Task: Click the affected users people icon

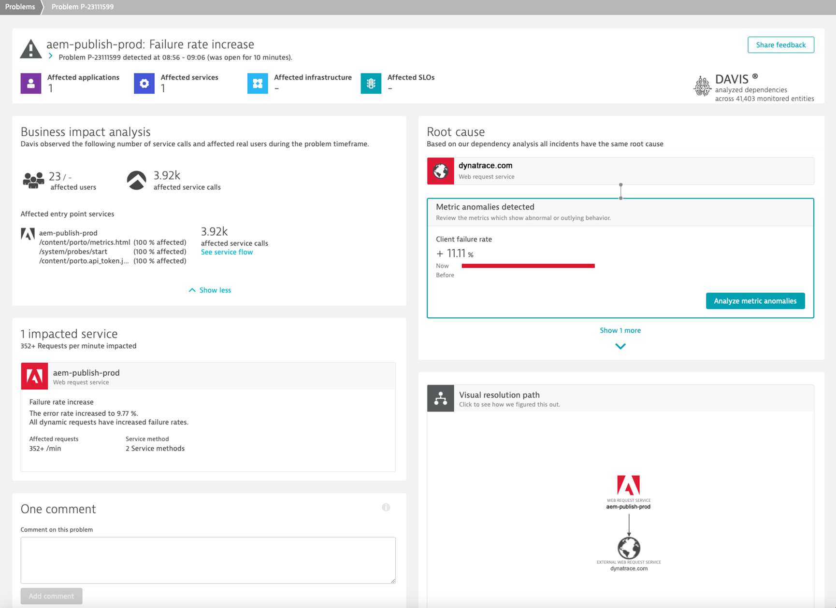Action: [33, 179]
